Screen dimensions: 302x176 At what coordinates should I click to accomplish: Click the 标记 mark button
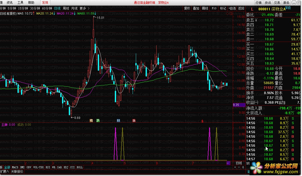point(223,8)
